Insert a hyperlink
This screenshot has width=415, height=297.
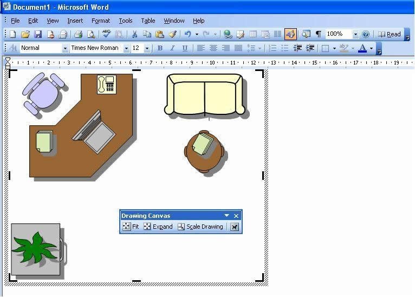(228, 34)
